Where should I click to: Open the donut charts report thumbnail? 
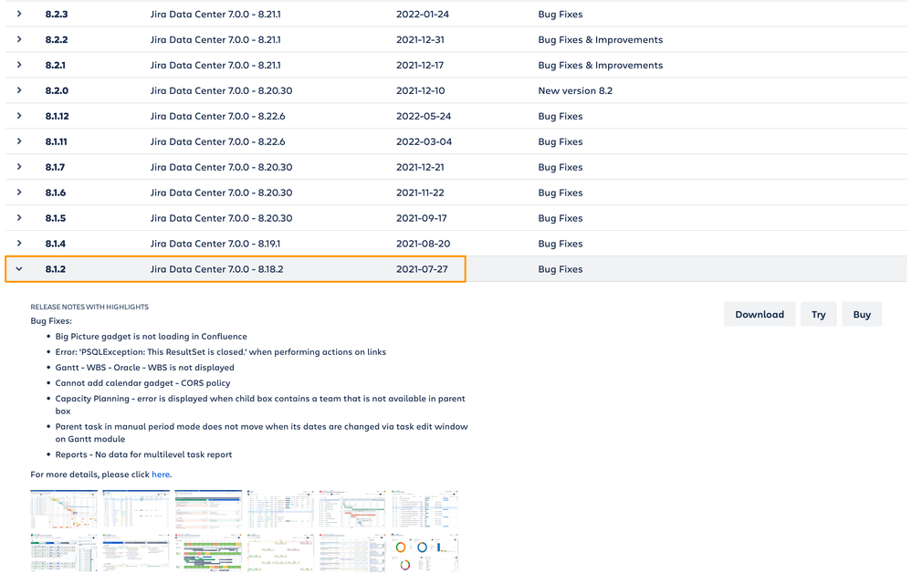pyautogui.click(x=425, y=550)
